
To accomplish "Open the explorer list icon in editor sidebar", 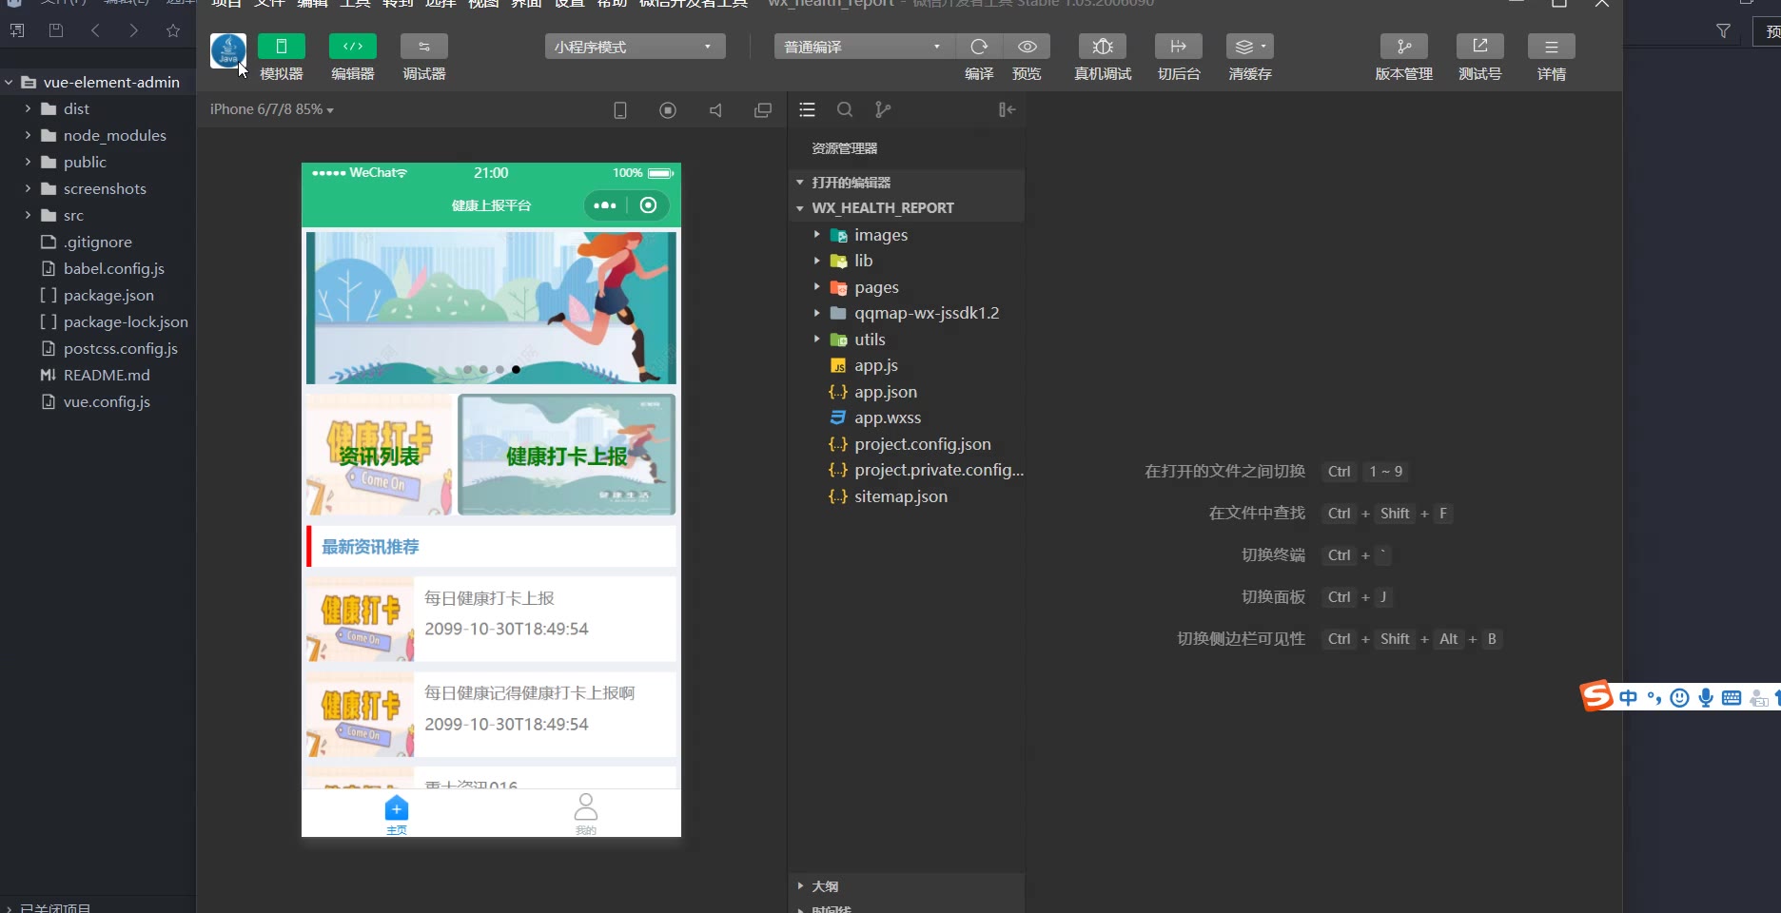I will (x=808, y=110).
